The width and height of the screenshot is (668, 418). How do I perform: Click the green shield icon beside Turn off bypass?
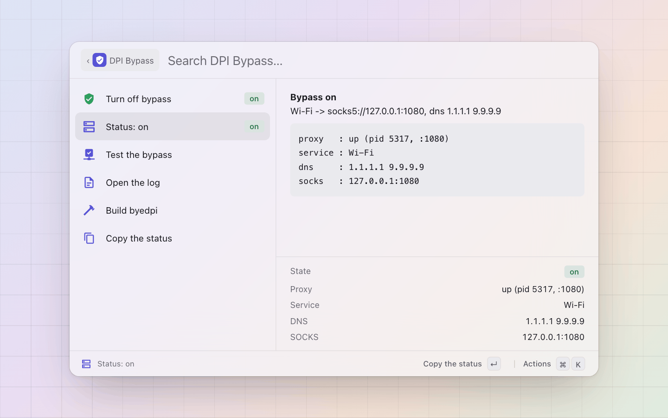[x=89, y=99]
